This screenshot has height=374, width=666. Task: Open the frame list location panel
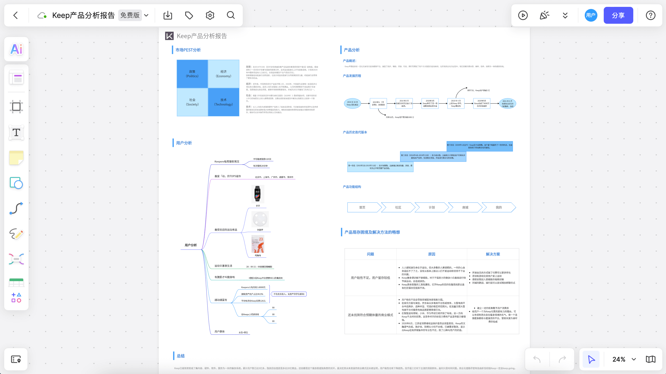(16, 359)
